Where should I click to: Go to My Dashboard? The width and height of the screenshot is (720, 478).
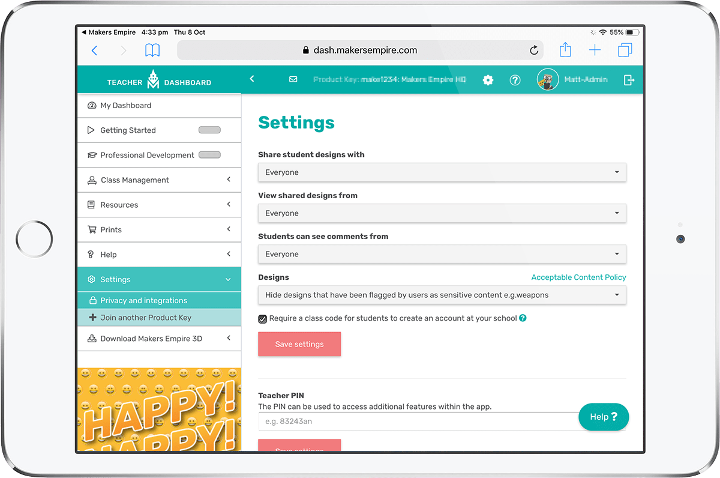point(159,106)
